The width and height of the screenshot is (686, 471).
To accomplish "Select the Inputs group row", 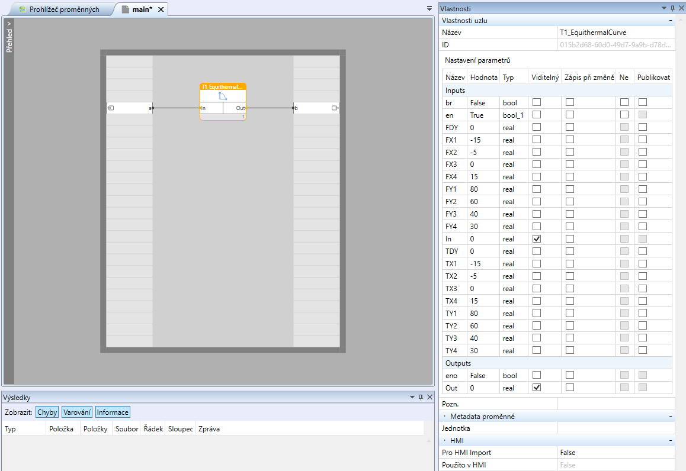I will (557, 90).
